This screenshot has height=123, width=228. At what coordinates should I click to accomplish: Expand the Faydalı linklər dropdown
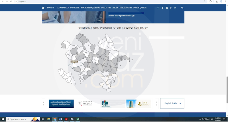[x=172, y=103]
